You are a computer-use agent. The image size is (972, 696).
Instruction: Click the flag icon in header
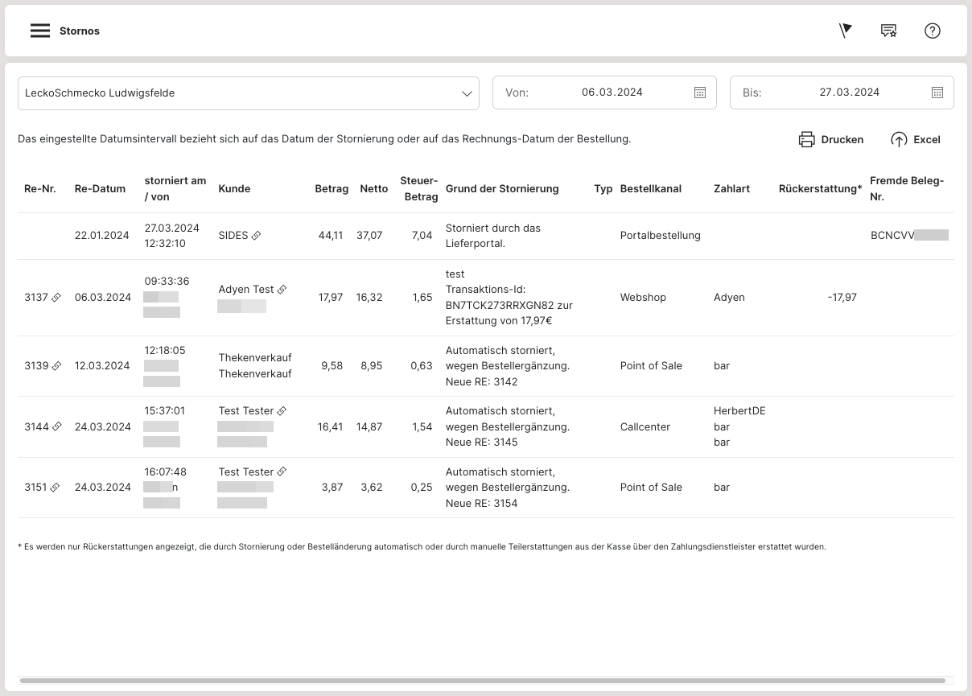(845, 31)
